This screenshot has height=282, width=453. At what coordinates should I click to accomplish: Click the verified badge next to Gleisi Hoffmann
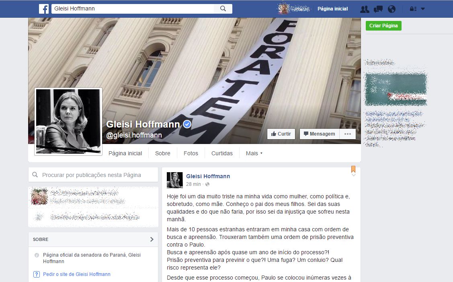187,124
